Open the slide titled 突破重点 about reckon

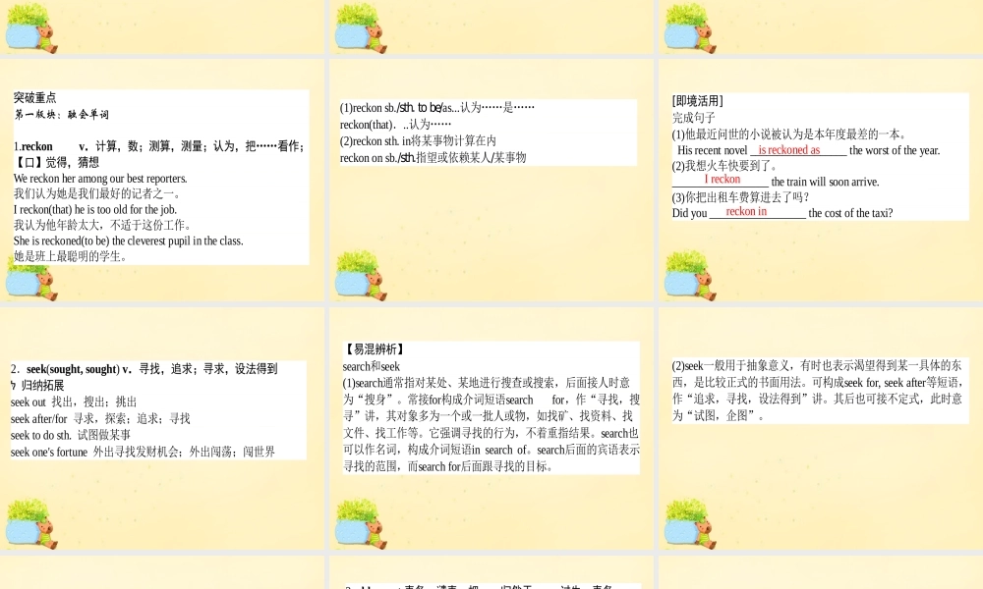coord(162,181)
